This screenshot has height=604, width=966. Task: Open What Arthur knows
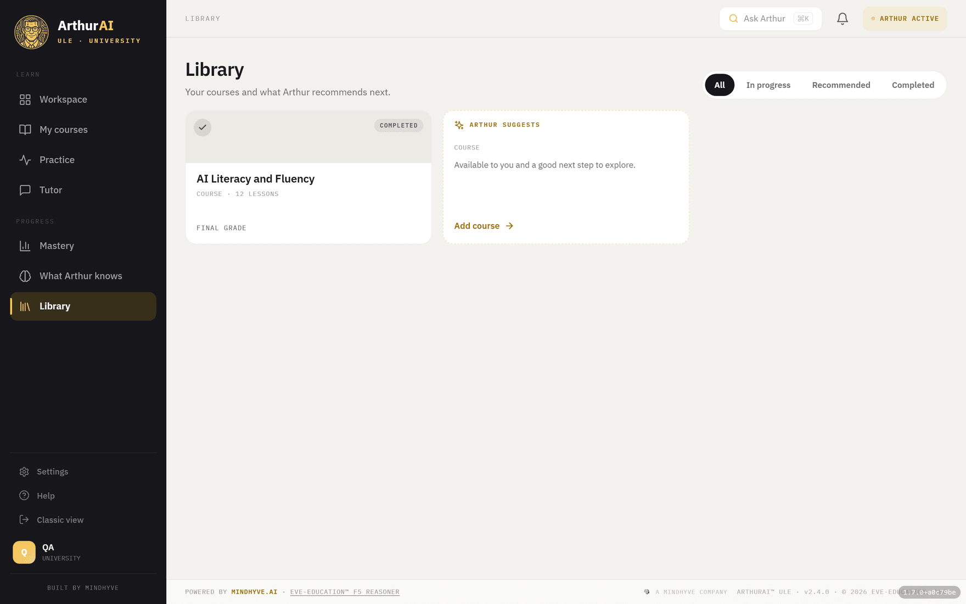pos(83,276)
